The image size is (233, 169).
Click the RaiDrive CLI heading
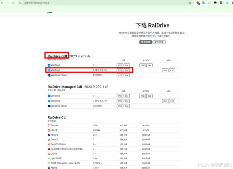click(57, 117)
